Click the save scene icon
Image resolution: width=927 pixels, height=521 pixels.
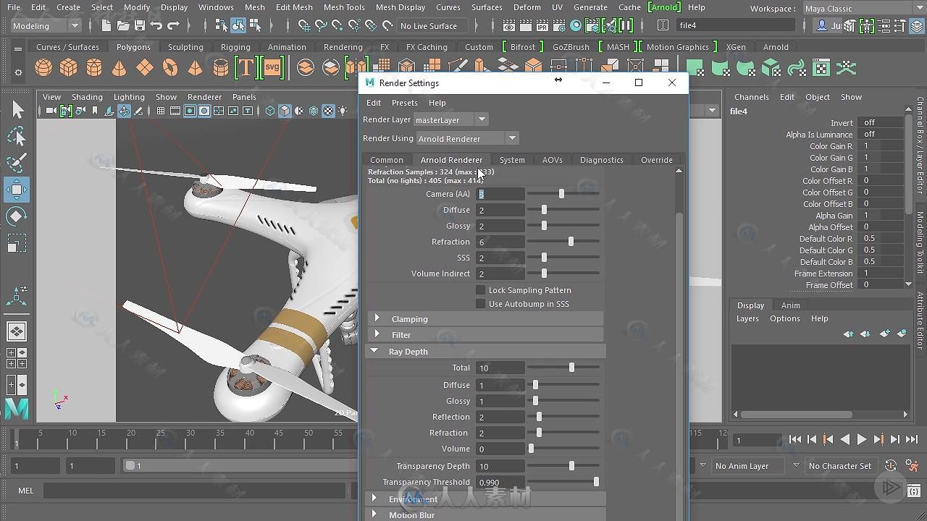point(140,25)
